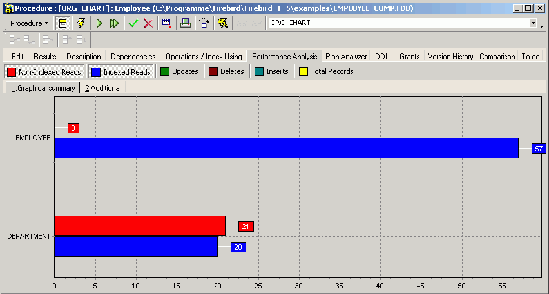
Task: Toggle Non-Indexed Reads series button
Action: pyautogui.click(x=44, y=71)
